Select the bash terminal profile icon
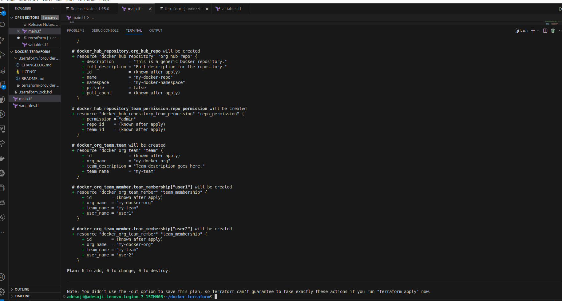 tap(517, 31)
